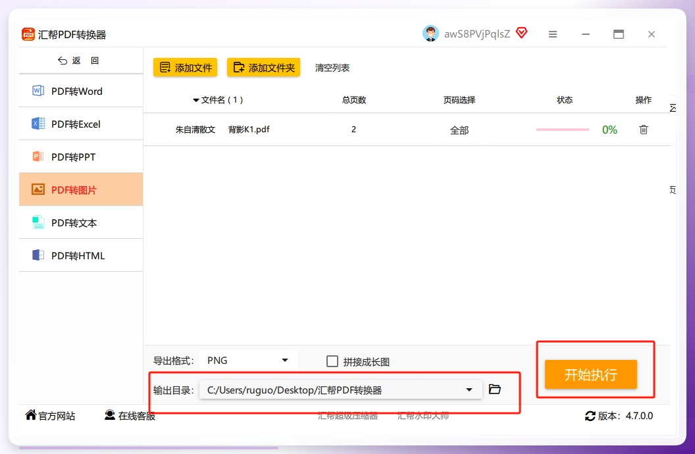The image size is (695, 454).
Task: Click the 状态 column header
Action: 565,100
